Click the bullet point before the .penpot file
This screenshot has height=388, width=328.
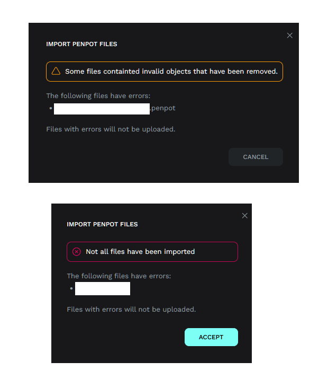pos(51,109)
